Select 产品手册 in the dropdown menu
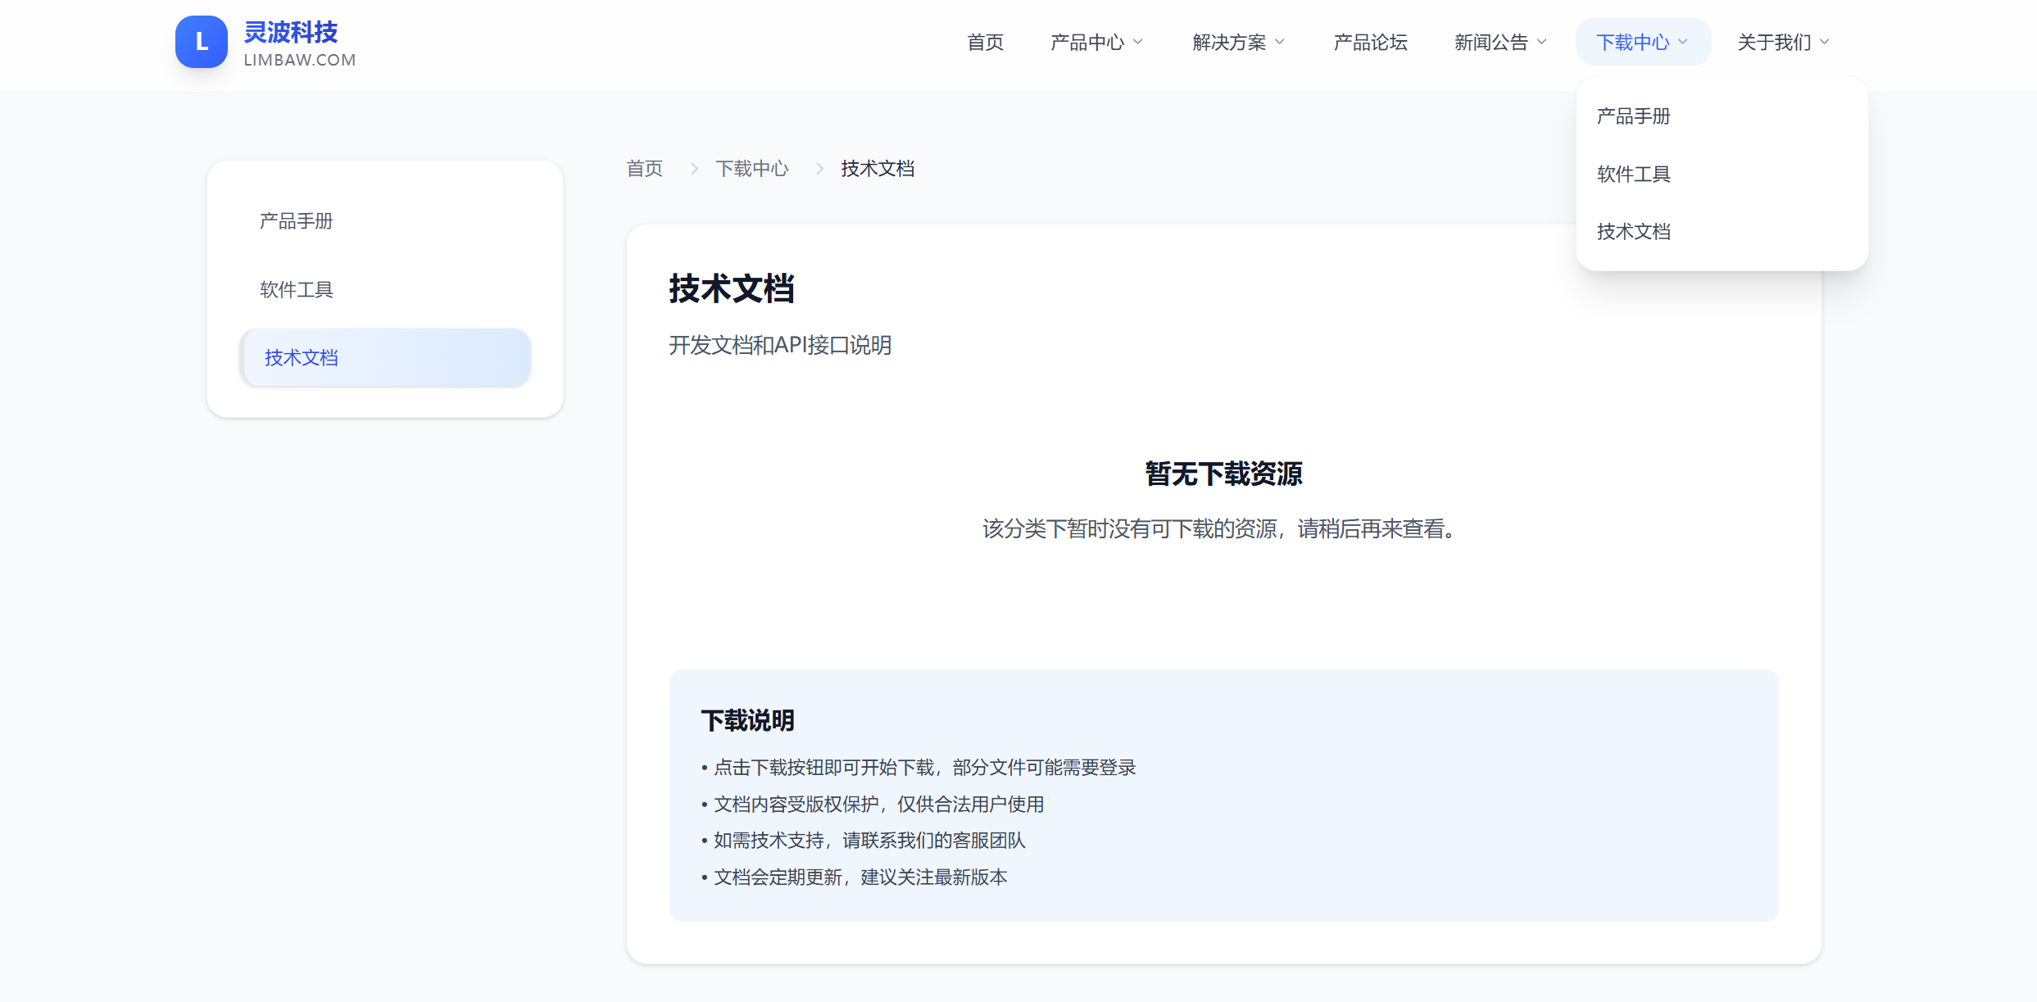2037x1002 pixels. 1633,116
